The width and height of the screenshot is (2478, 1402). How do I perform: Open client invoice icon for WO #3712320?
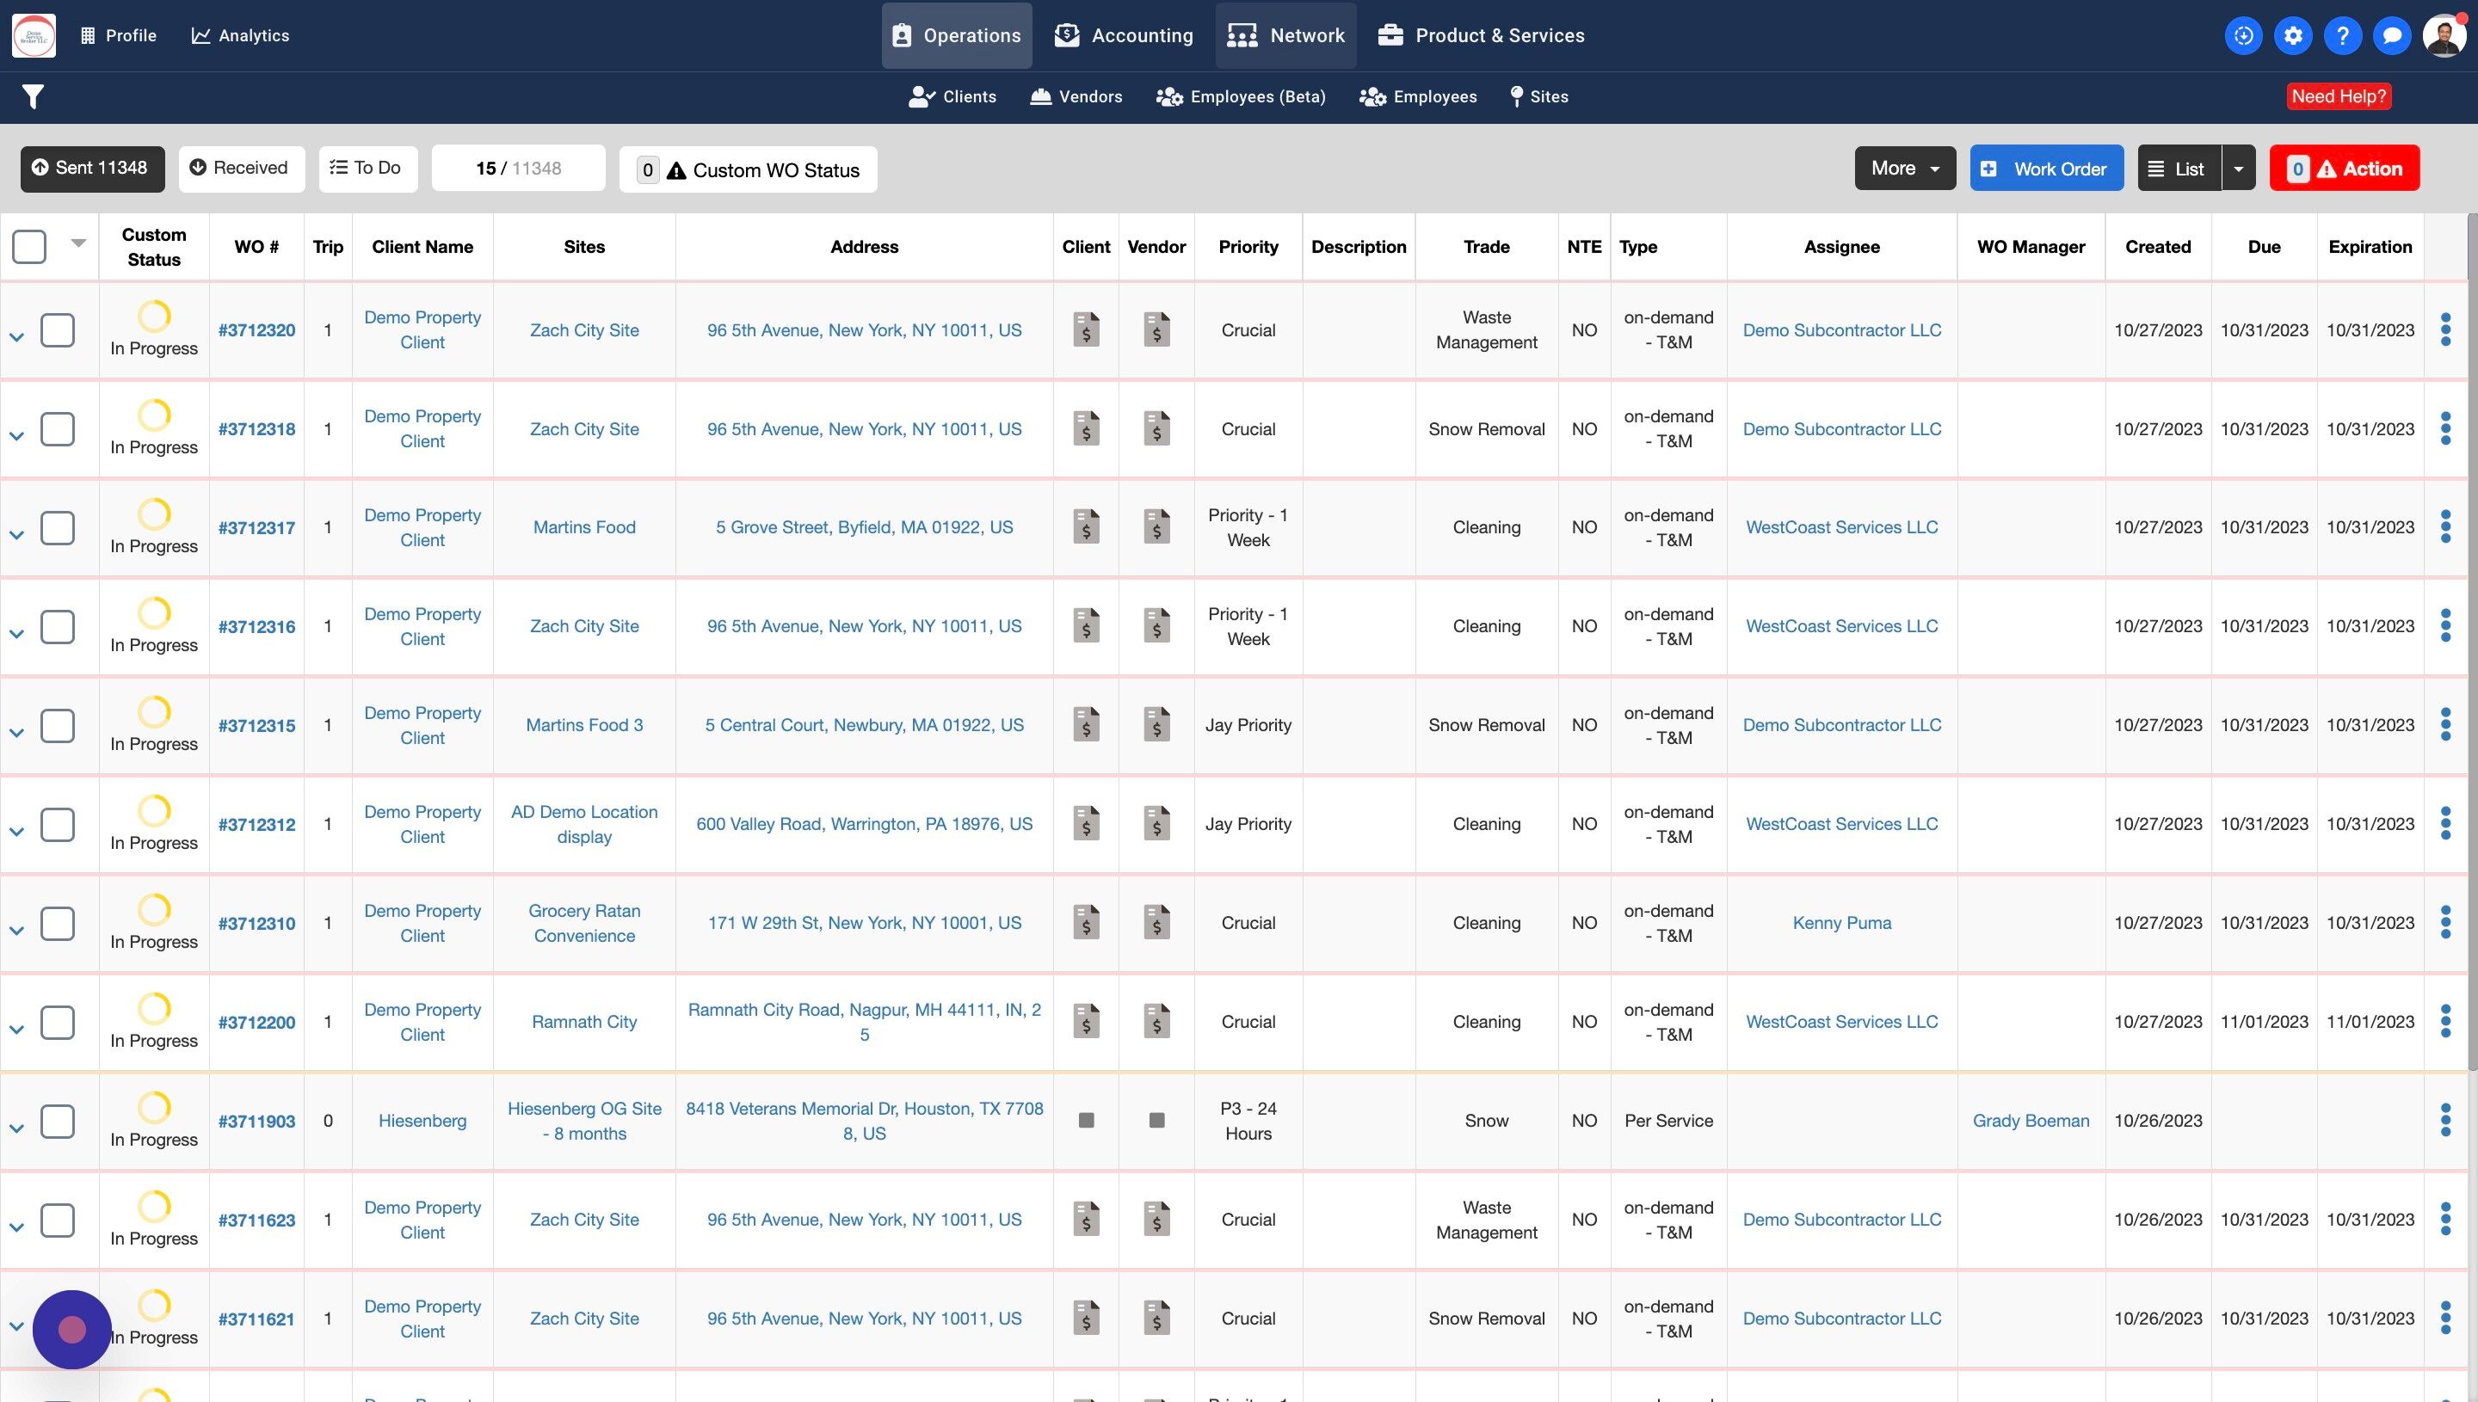1085,329
